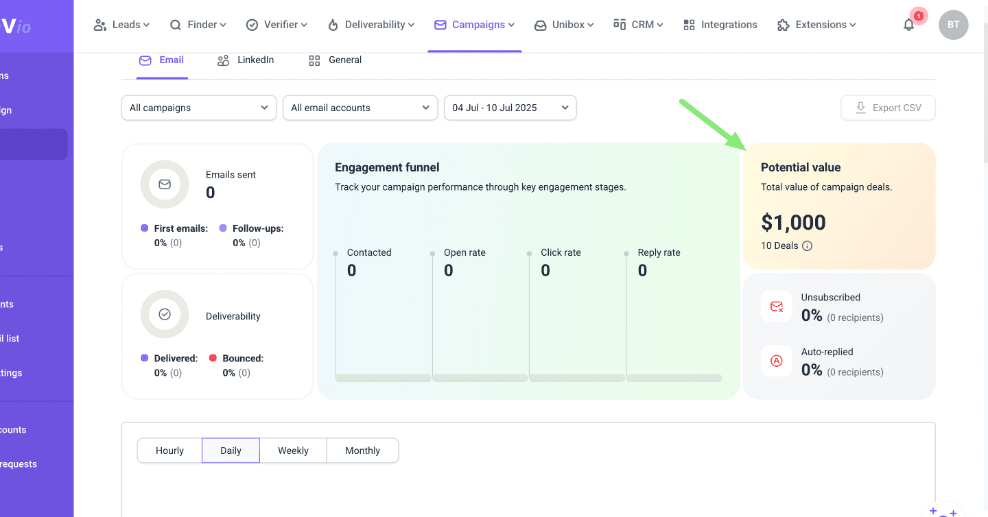The width and height of the screenshot is (988, 517).
Task: Expand the All campaigns dropdown
Action: (199, 108)
